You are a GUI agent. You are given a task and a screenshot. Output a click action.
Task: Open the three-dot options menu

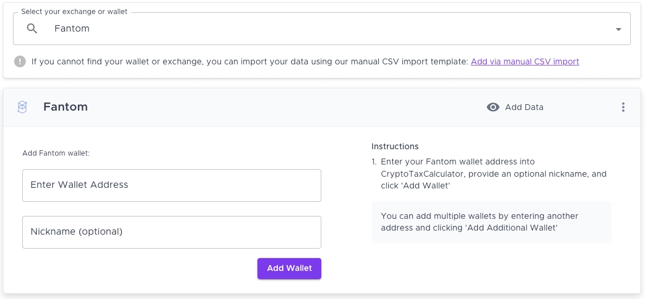pos(623,107)
